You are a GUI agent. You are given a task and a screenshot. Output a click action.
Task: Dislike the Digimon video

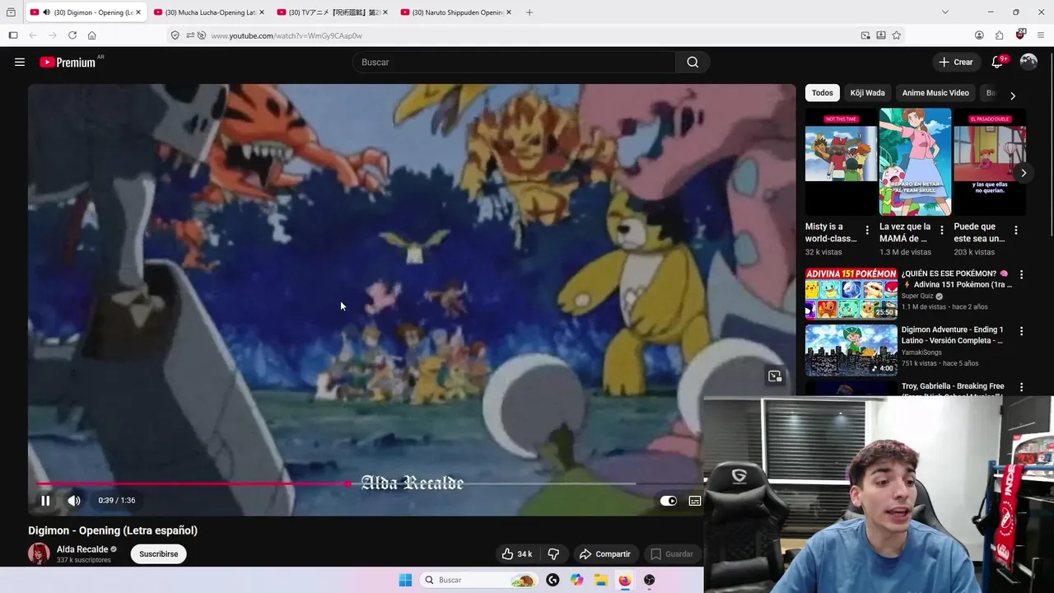(553, 553)
